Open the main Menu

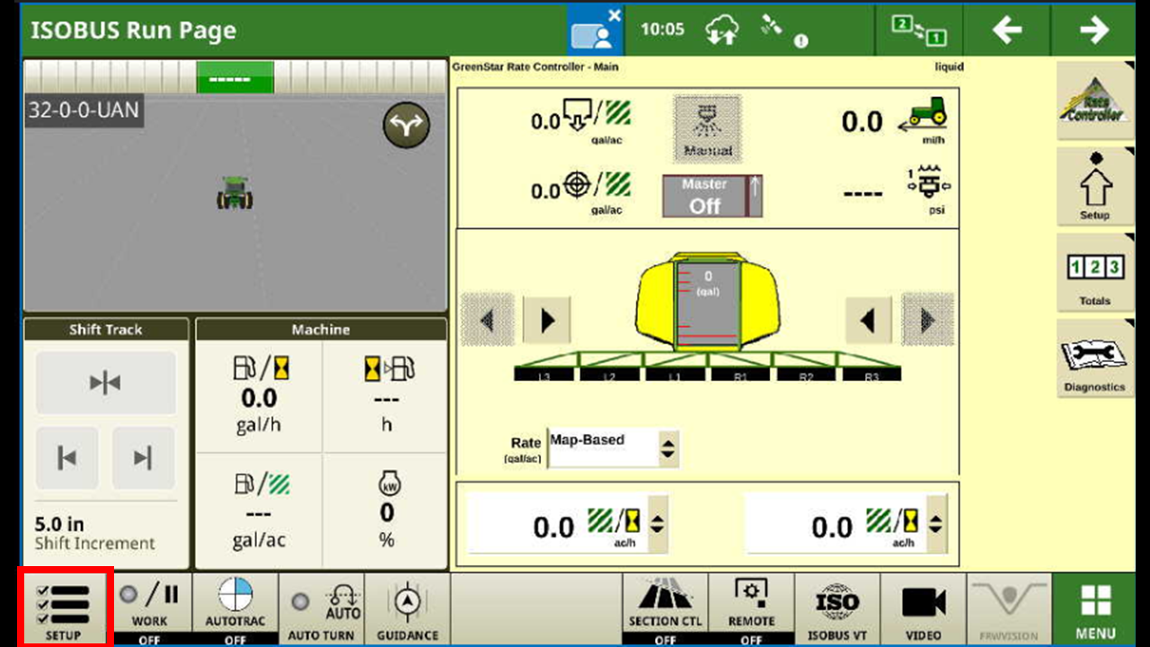click(1095, 608)
